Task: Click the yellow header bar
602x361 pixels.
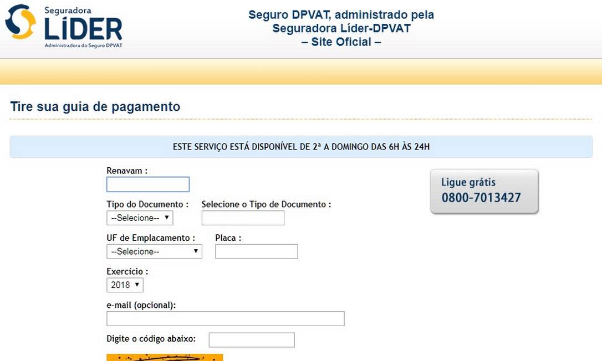Action: pyautogui.click(x=301, y=71)
